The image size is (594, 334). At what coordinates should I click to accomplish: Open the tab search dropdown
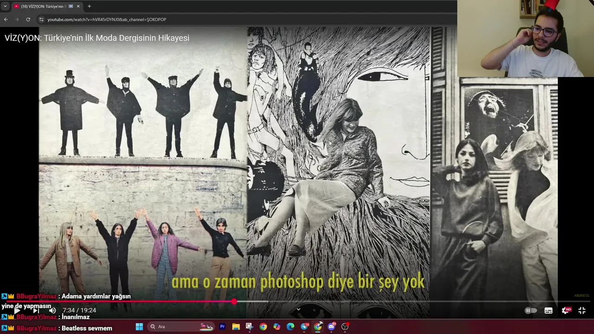[x=5, y=6]
